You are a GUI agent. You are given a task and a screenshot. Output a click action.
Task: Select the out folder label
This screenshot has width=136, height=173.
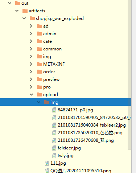[x=25, y=3]
